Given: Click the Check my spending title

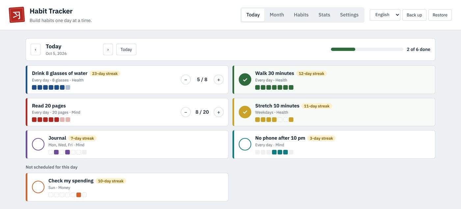Looking at the screenshot, I should tap(71, 181).
